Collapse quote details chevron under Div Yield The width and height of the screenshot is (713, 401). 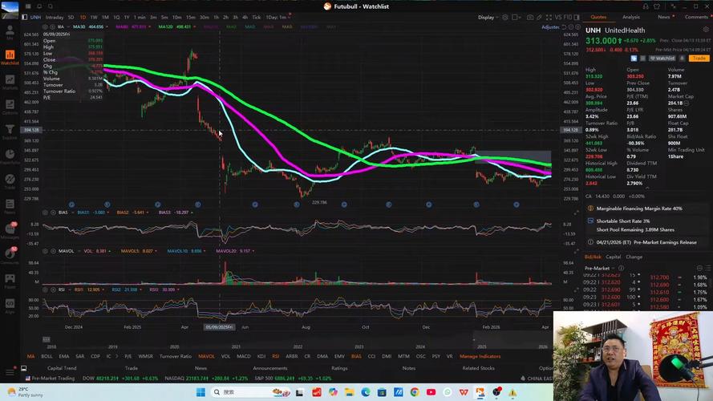(647, 188)
